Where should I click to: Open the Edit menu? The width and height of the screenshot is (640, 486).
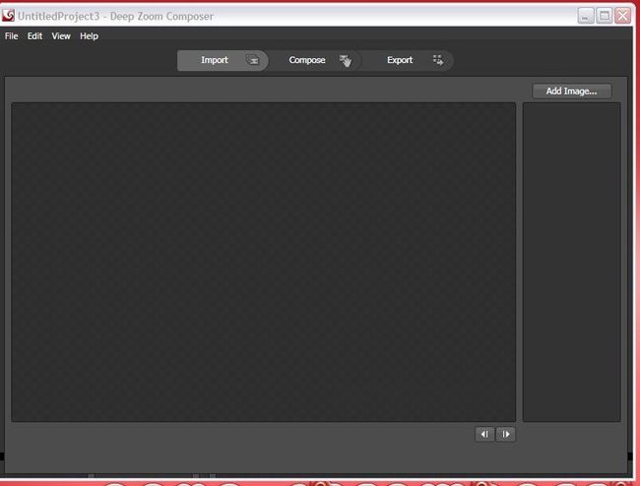click(34, 36)
